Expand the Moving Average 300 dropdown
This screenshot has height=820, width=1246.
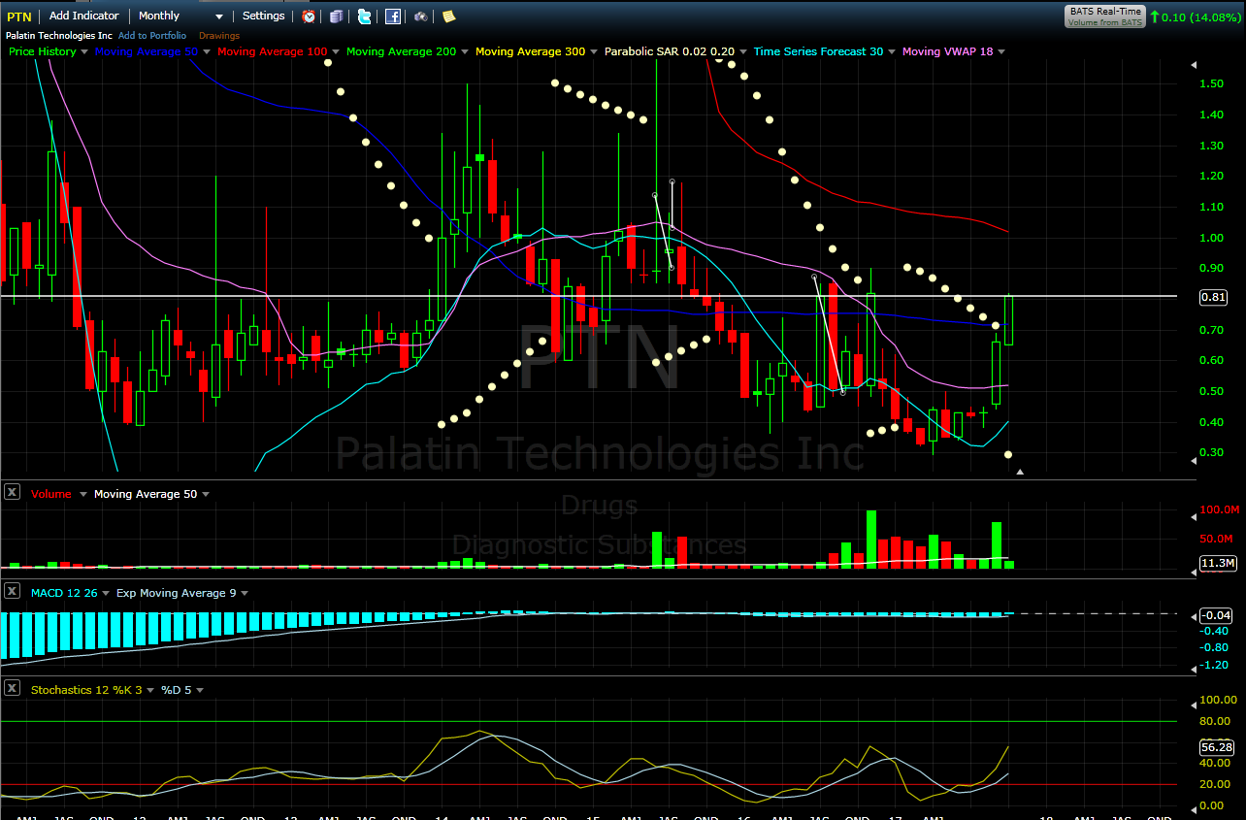coord(594,51)
